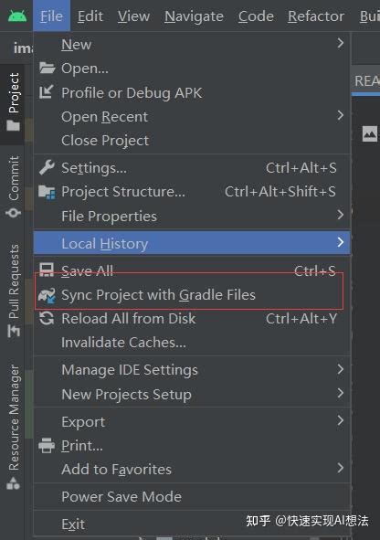
Task: Expand the Open Recent submenu arrow
Action: pos(341,115)
